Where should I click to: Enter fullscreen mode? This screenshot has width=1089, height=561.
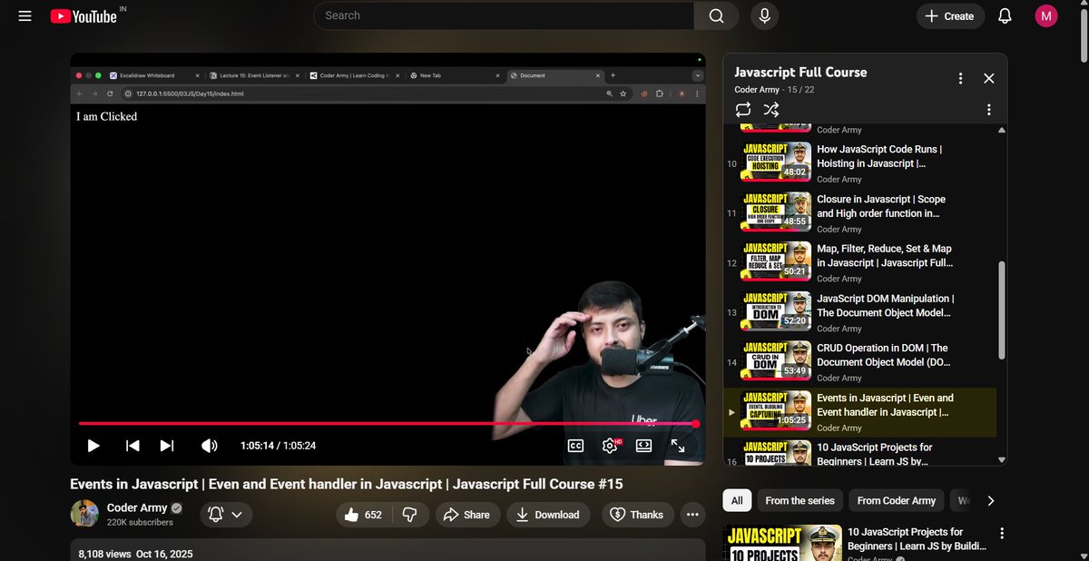coord(678,445)
